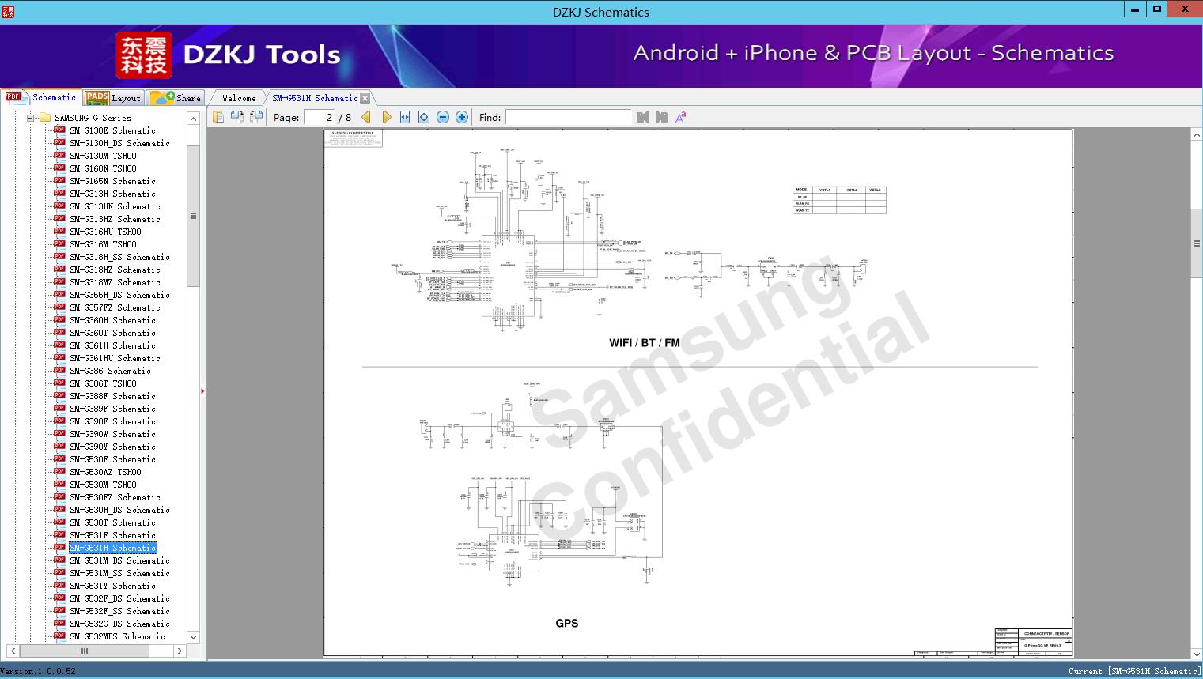Click PDF icon of SM-G530T Schematic
Screen dimensions: 1203x679
(59, 522)
